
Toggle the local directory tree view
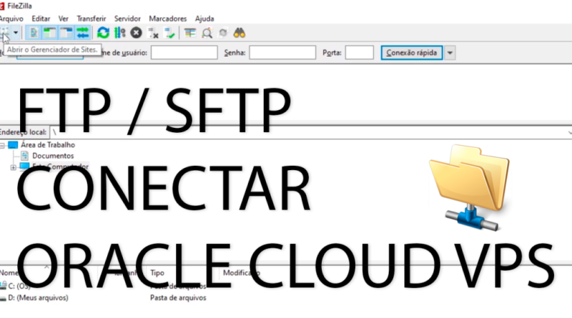[50, 33]
